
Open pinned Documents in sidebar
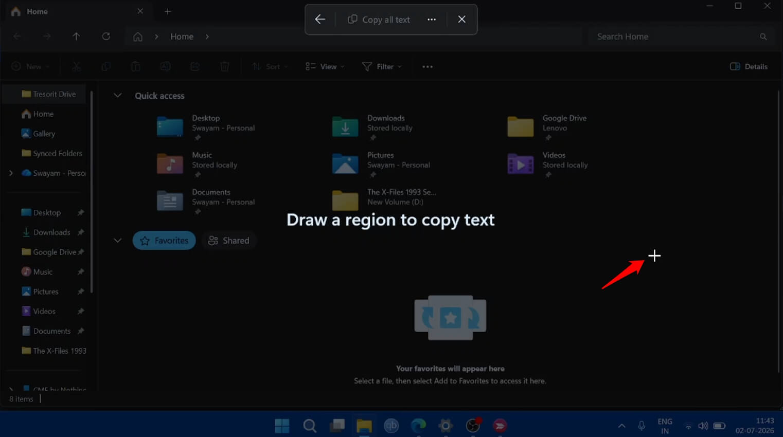click(46, 331)
